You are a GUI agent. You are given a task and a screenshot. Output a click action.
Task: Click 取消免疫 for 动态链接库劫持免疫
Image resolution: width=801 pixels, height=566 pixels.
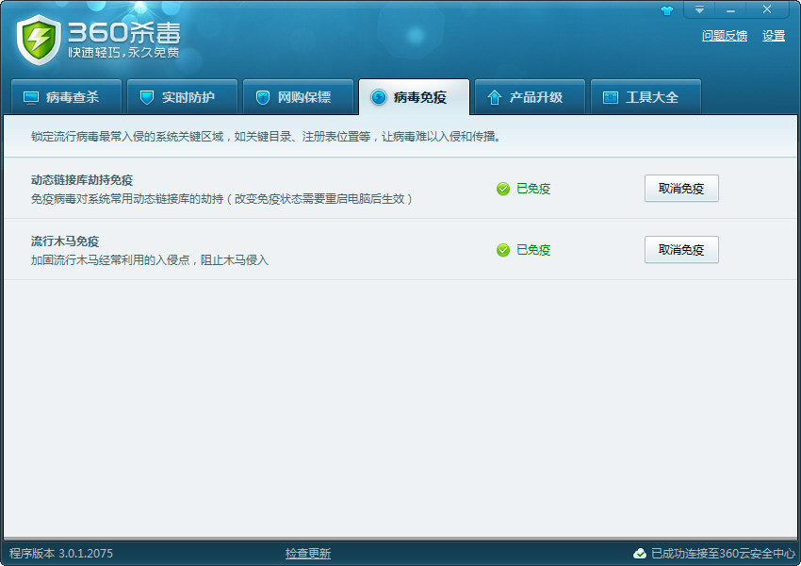click(x=681, y=188)
